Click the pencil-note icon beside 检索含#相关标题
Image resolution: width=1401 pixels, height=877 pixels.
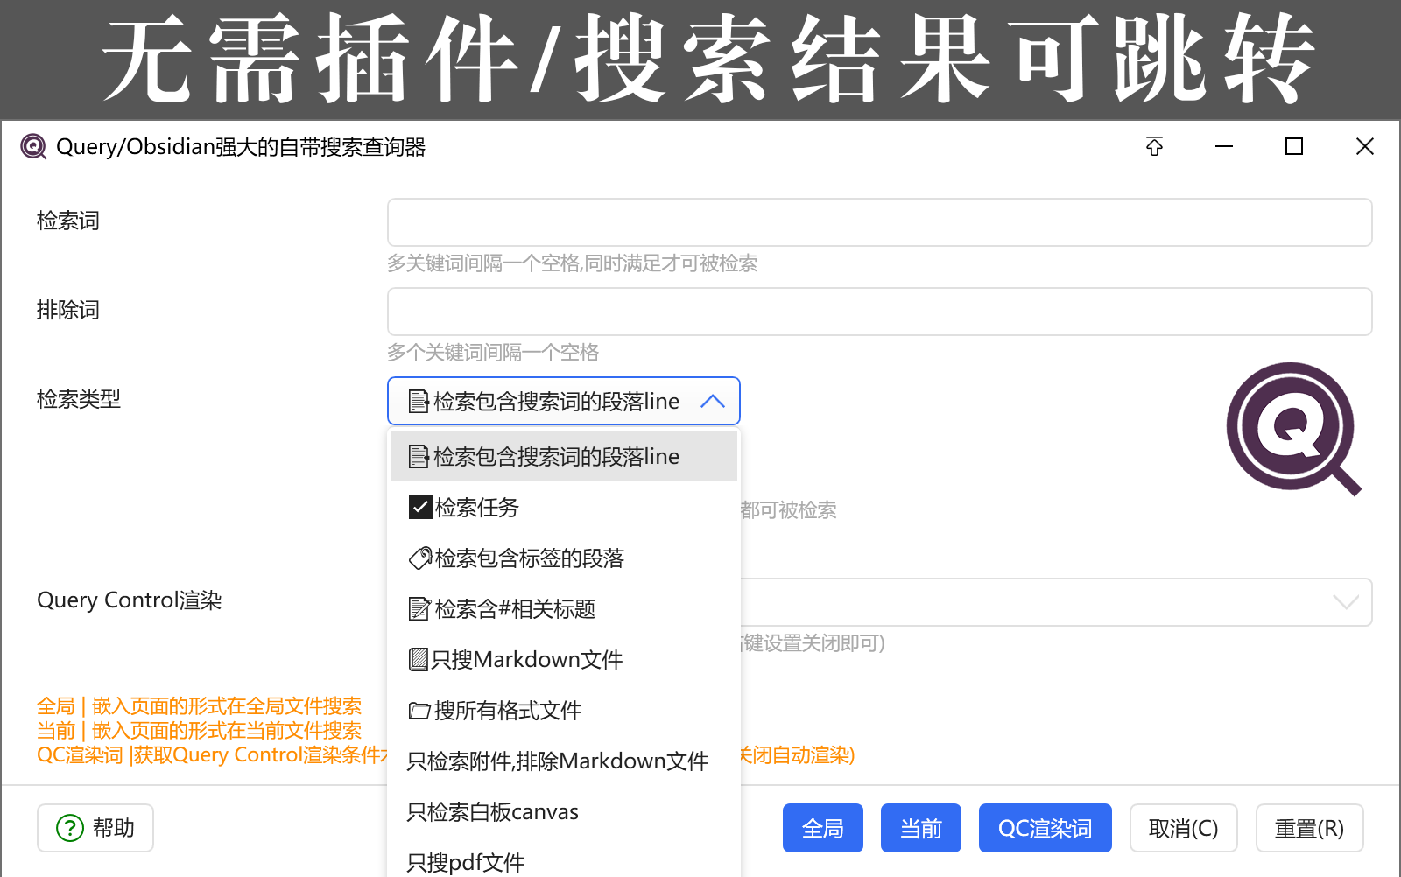pos(419,609)
